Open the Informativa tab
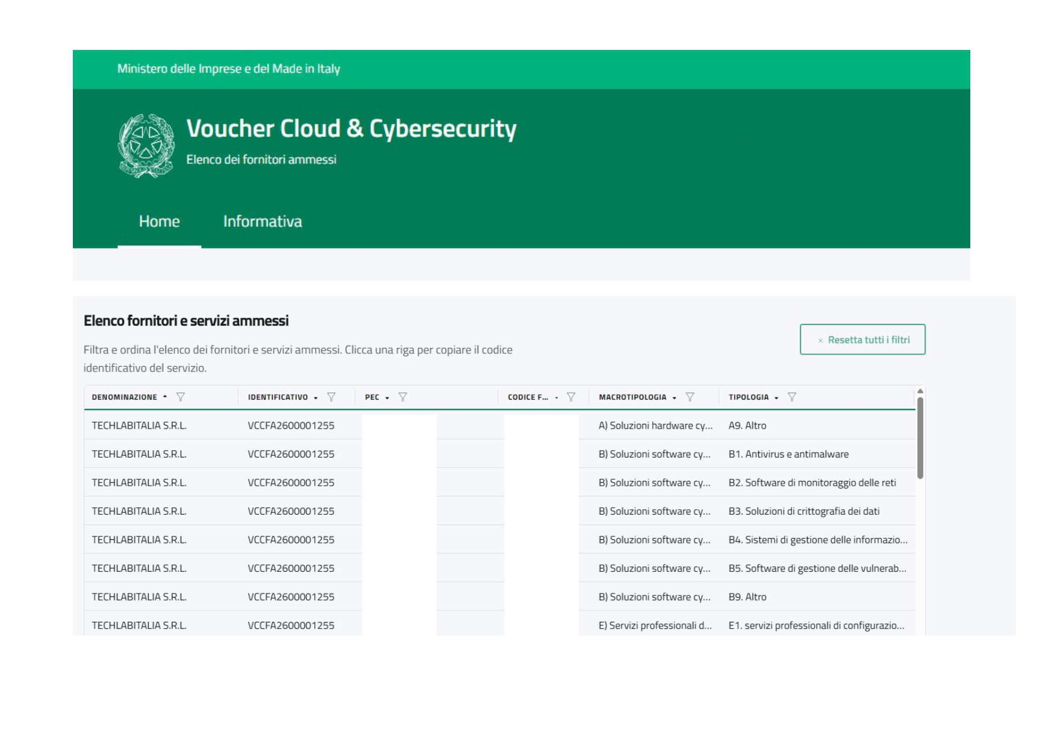Image resolution: width=1057 pixels, height=747 pixels. pos(263,222)
